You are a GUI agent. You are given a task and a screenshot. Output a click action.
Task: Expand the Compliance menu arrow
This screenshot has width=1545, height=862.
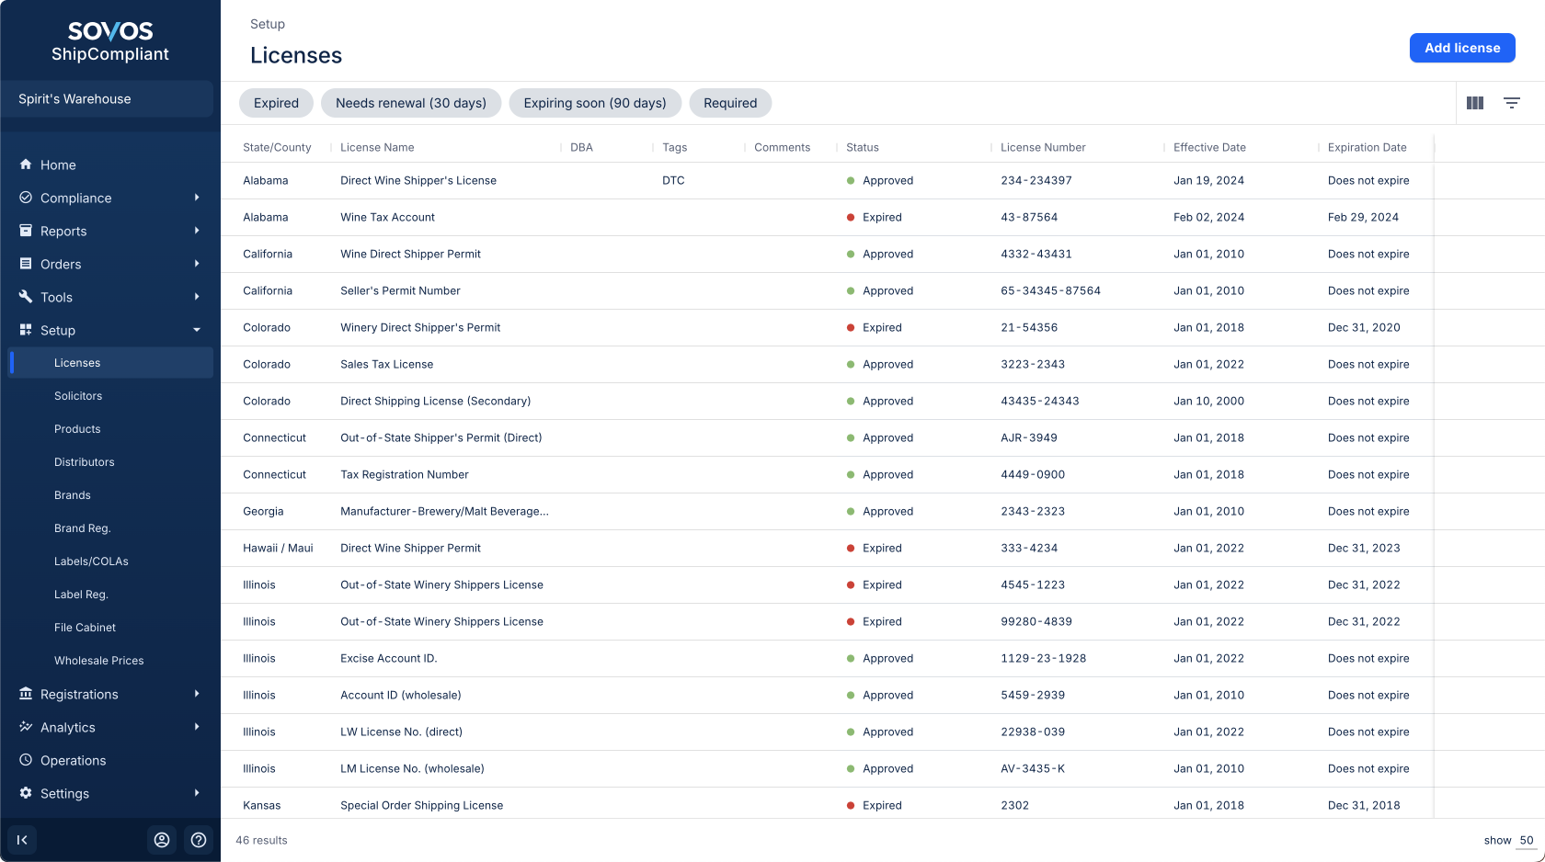[197, 198]
